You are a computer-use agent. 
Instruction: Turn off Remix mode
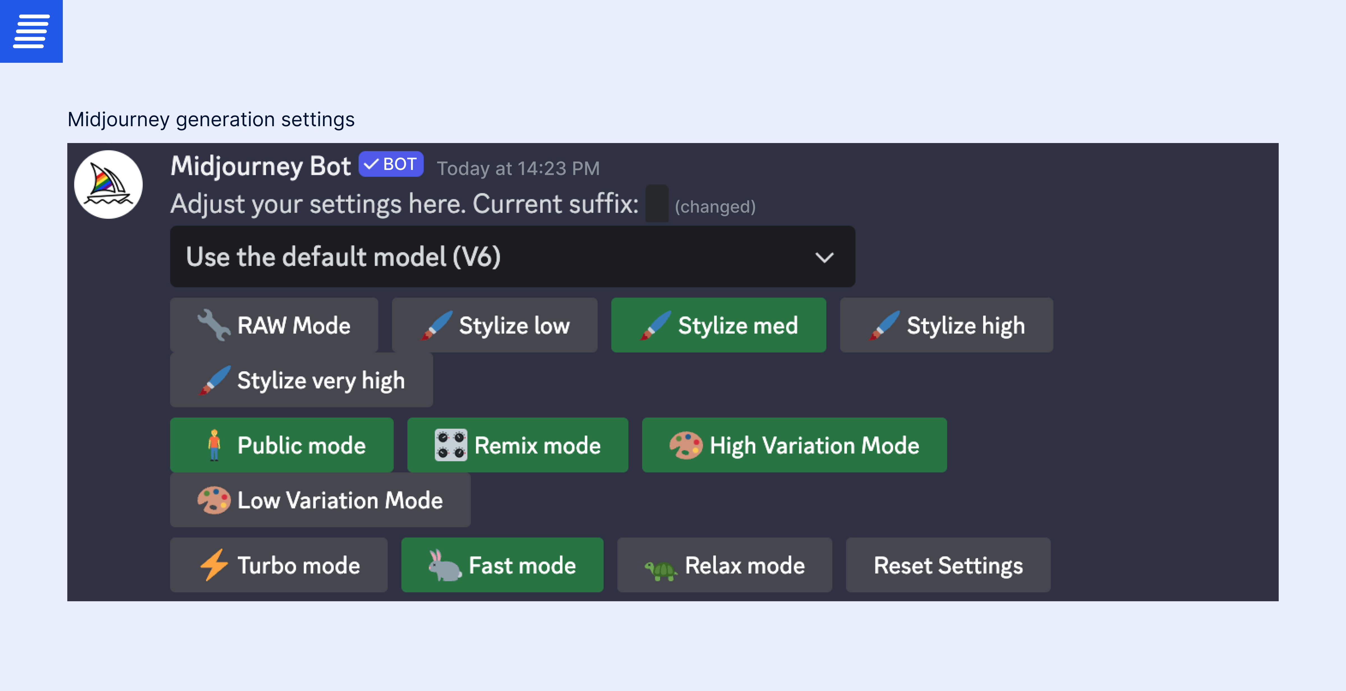pyautogui.click(x=517, y=445)
